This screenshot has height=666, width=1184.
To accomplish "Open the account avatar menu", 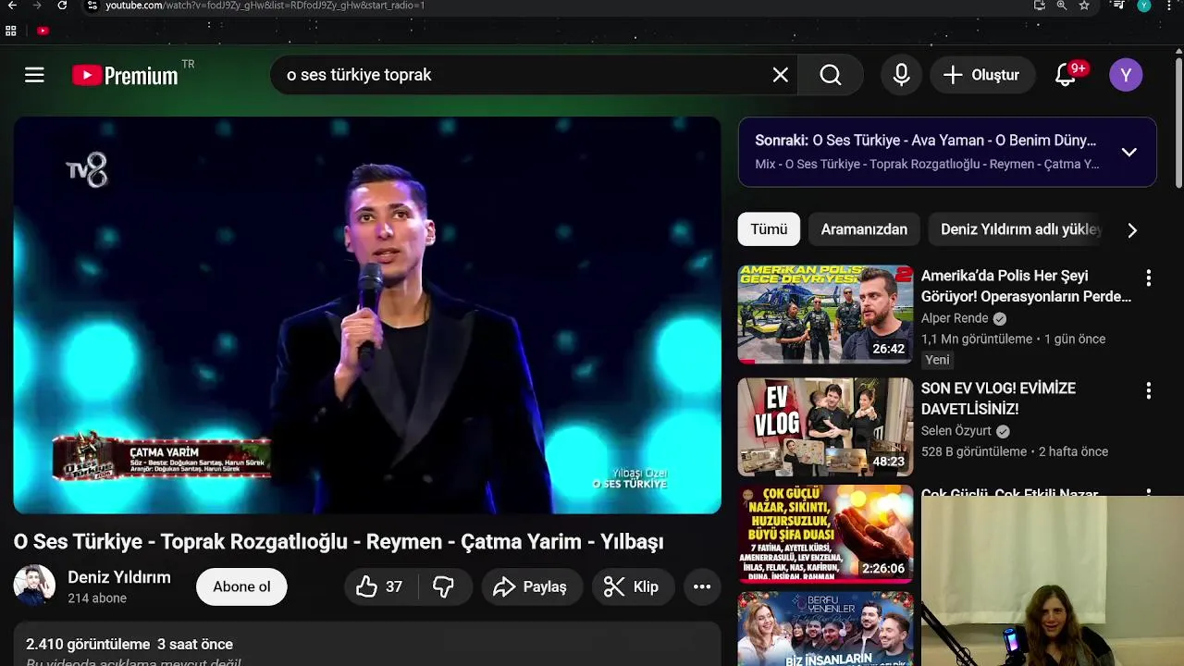I will [1126, 75].
